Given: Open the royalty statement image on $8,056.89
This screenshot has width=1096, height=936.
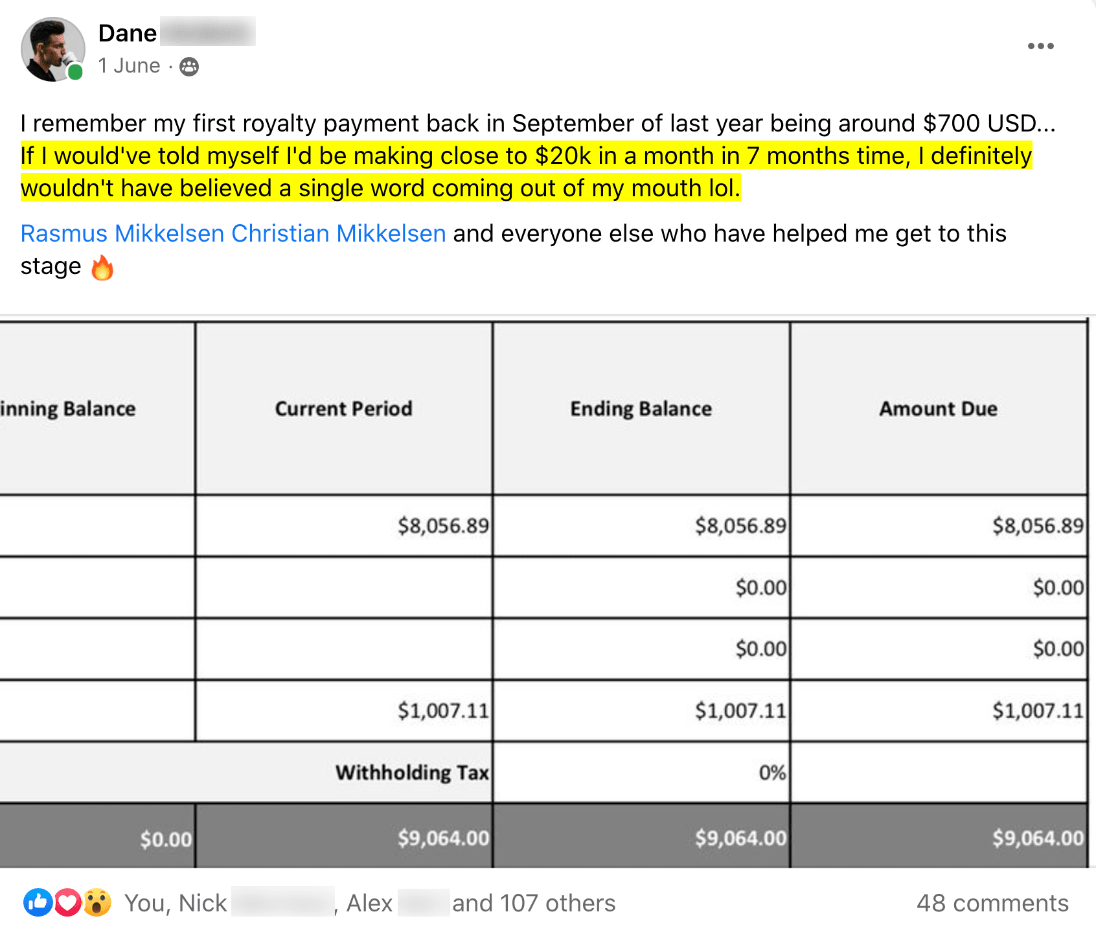Looking at the screenshot, I should pos(443,525).
